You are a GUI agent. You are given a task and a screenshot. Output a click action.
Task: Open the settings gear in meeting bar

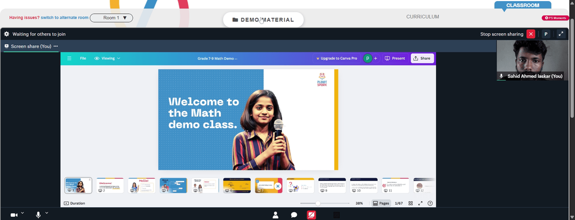click(x=6, y=34)
